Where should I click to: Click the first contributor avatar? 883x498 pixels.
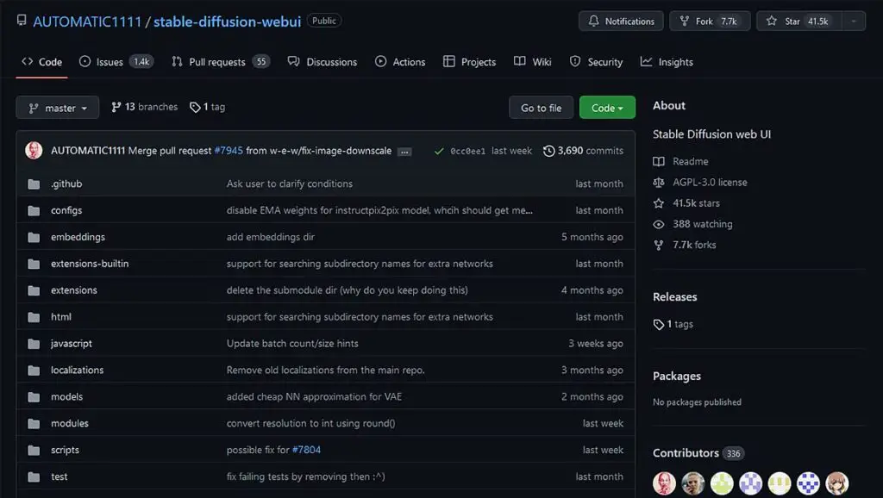point(665,483)
